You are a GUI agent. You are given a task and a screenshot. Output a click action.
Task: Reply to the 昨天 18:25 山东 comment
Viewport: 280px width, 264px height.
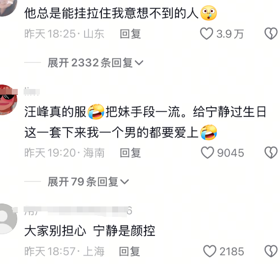click(x=130, y=34)
